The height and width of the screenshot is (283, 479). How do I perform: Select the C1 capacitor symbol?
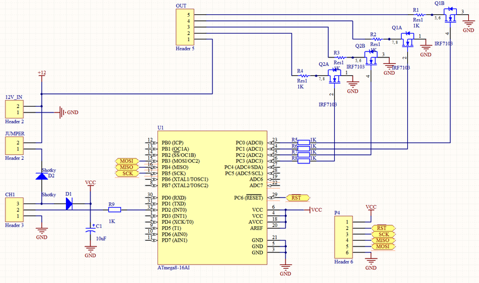[x=90, y=230]
